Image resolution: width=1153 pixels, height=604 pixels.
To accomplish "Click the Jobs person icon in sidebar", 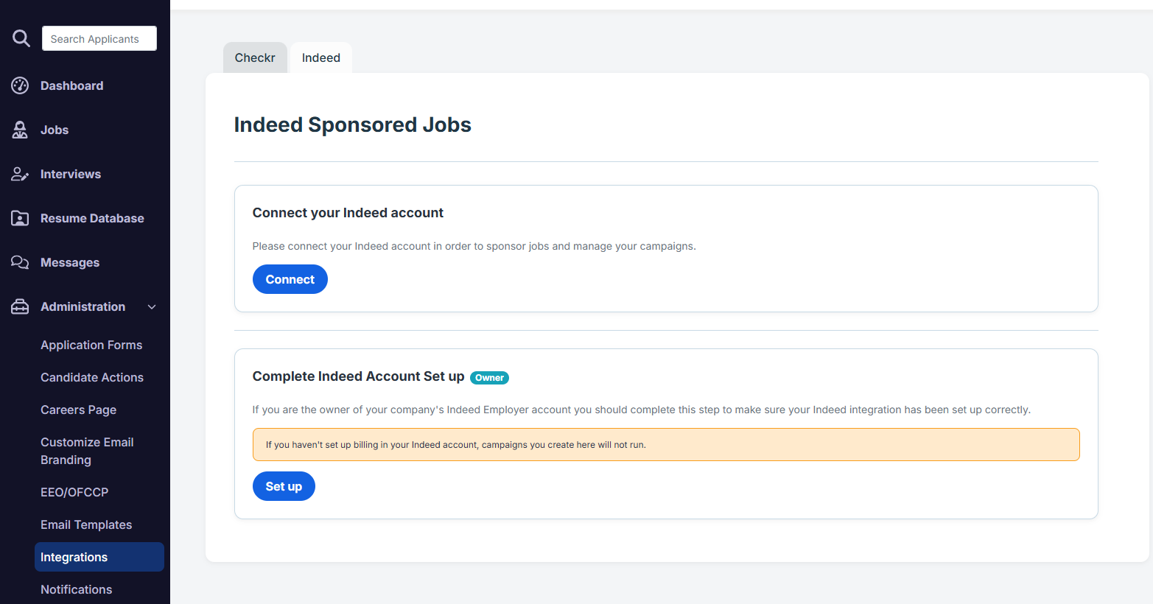I will (x=20, y=130).
